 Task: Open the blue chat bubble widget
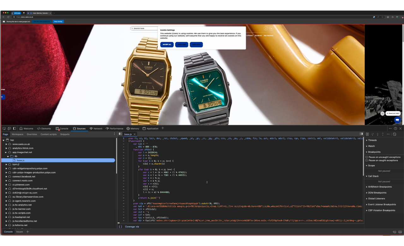[x=397, y=120]
